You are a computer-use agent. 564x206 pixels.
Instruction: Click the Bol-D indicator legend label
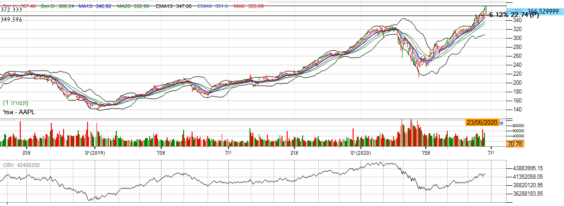tap(51, 4)
